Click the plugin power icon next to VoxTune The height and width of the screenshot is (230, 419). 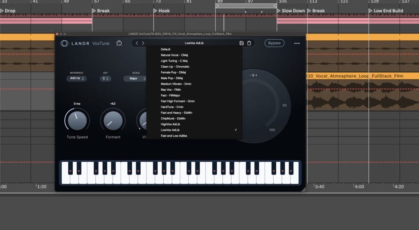119,43
